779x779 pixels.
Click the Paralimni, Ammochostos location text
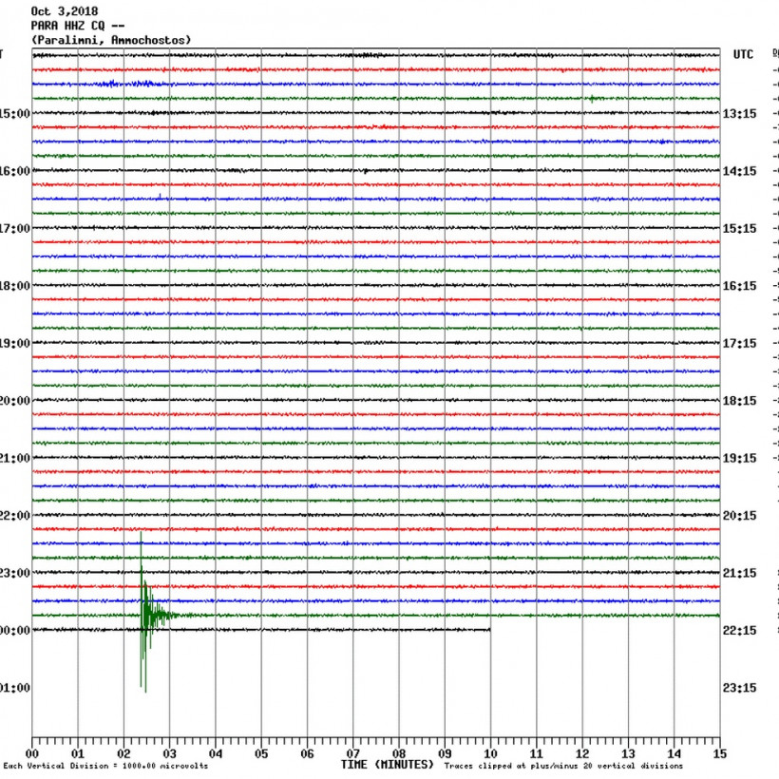click(111, 40)
